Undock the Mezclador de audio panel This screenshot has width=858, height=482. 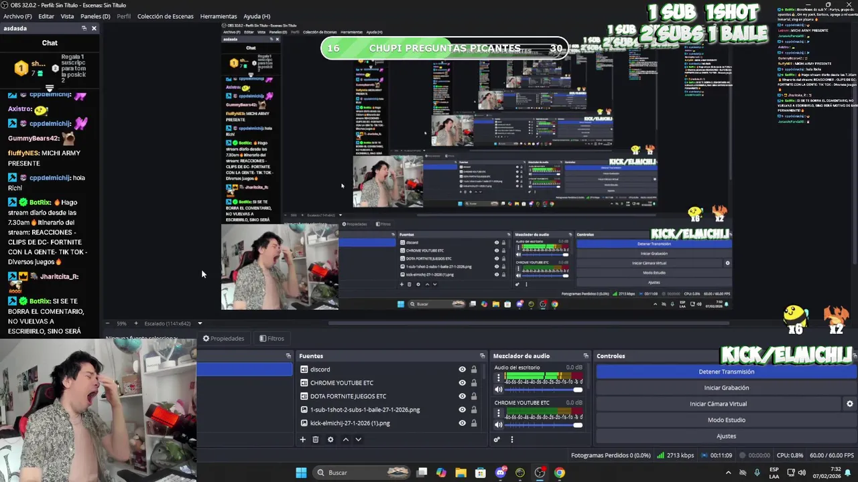pyautogui.click(x=586, y=356)
